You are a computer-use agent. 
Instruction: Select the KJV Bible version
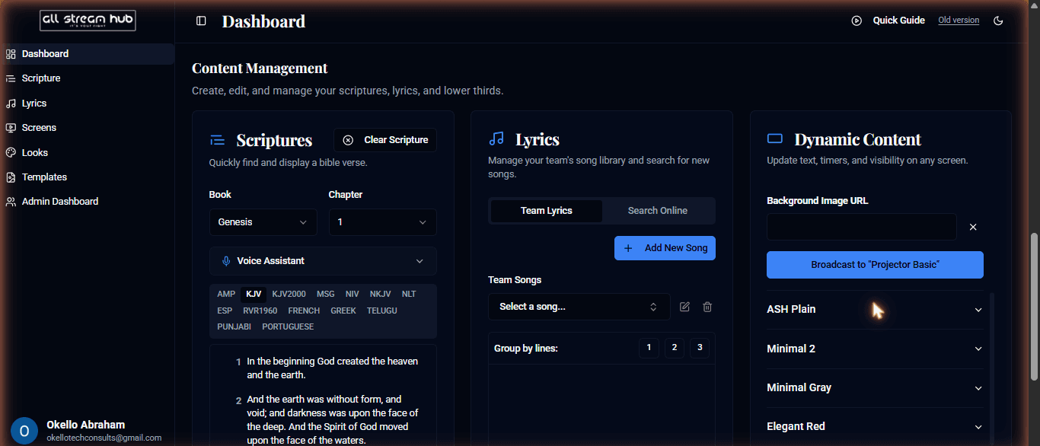click(x=254, y=295)
